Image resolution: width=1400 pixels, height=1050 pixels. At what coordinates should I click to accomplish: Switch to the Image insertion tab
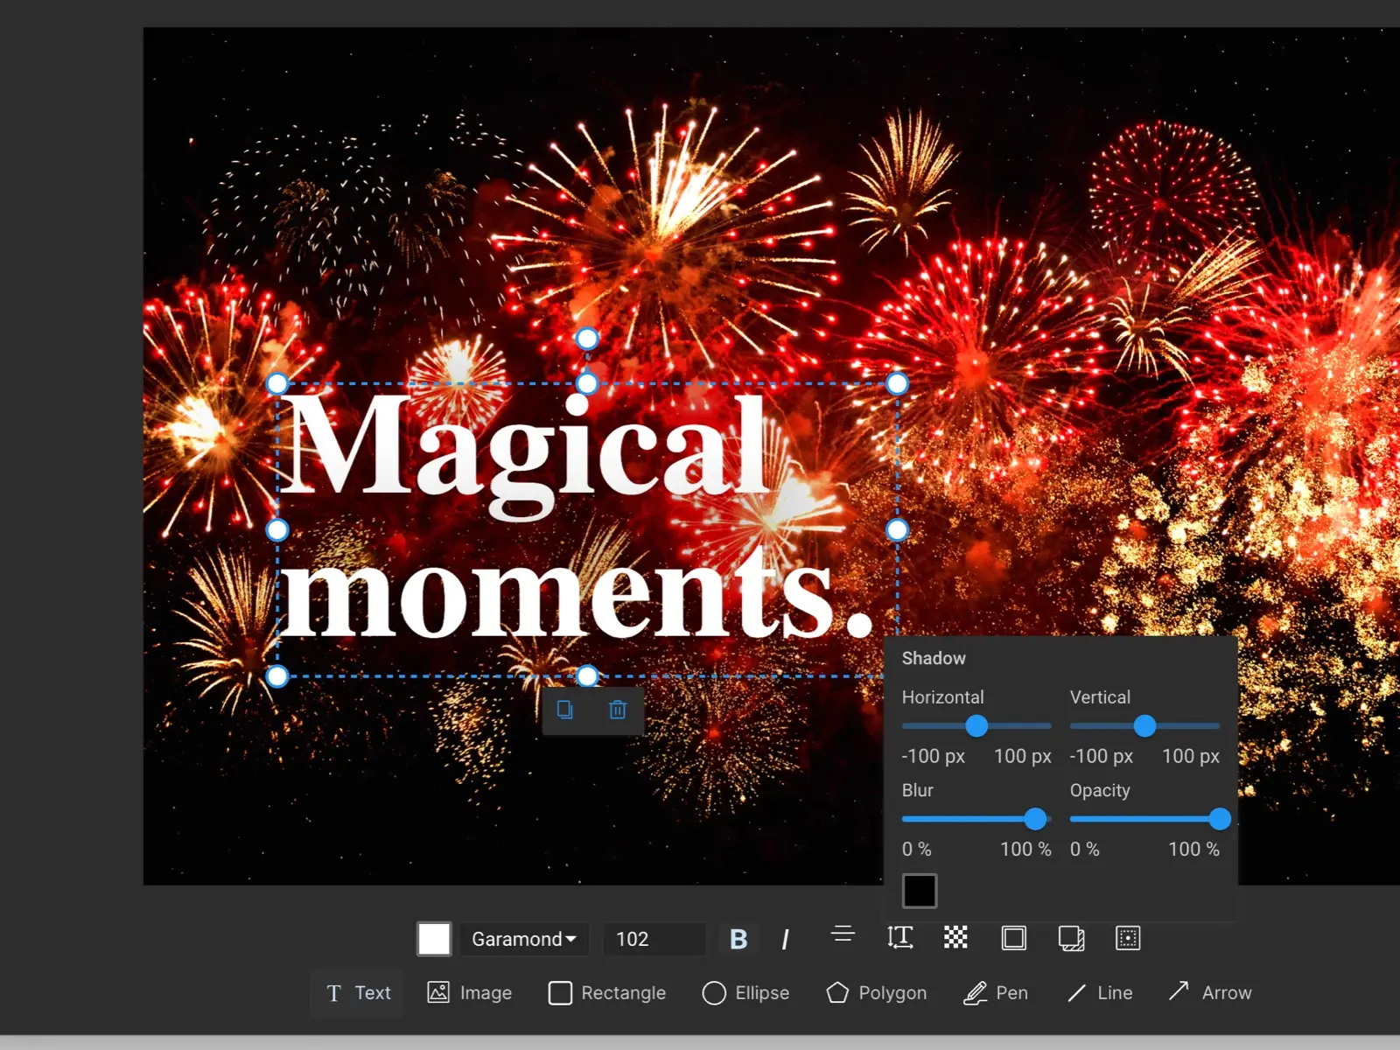[469, 992]
